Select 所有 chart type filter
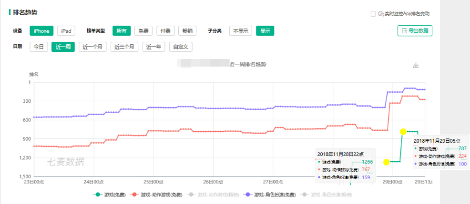Image resolution: width=470 pixels, height=204 pixels. pyautogui.click(x=122, y=31)
